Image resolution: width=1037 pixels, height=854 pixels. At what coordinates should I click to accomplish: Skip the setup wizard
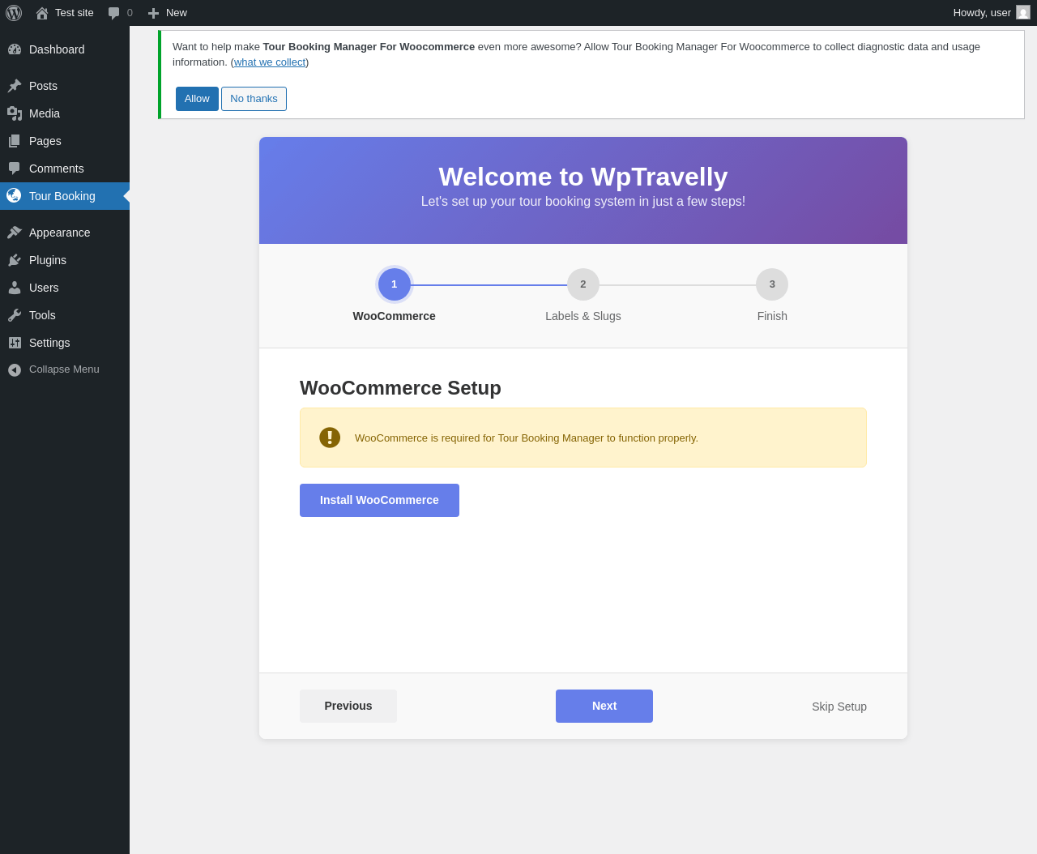[839, 707]
